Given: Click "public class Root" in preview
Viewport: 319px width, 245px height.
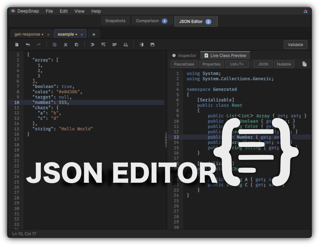Looking at the screenshot, I should [220, 105].
